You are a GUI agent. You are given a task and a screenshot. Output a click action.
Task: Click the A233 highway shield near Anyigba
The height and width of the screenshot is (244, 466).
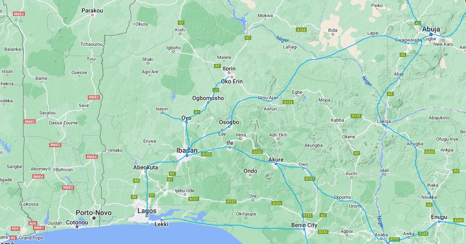tap(430, 151)
